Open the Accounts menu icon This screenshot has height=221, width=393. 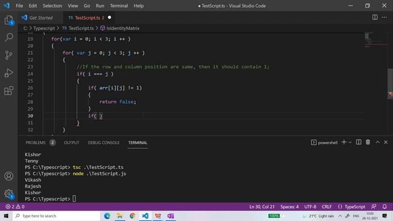(9, 176)
